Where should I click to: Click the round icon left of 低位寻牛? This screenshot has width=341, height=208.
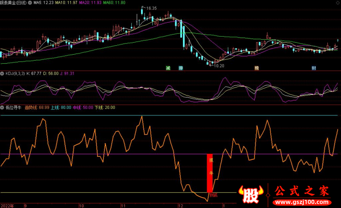click(x=3, y=107)
